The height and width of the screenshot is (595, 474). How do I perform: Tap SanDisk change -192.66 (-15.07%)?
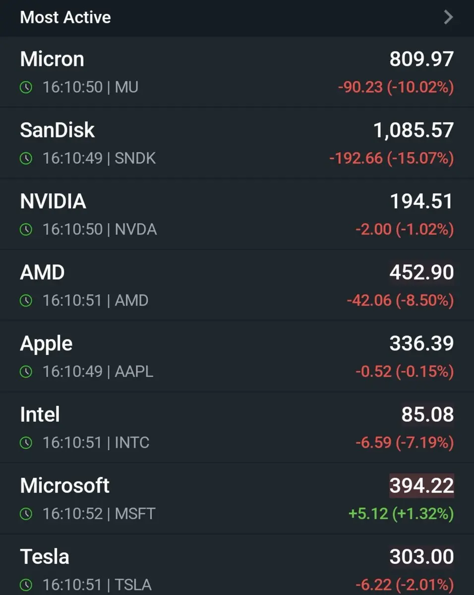click(x=392, y=159)
